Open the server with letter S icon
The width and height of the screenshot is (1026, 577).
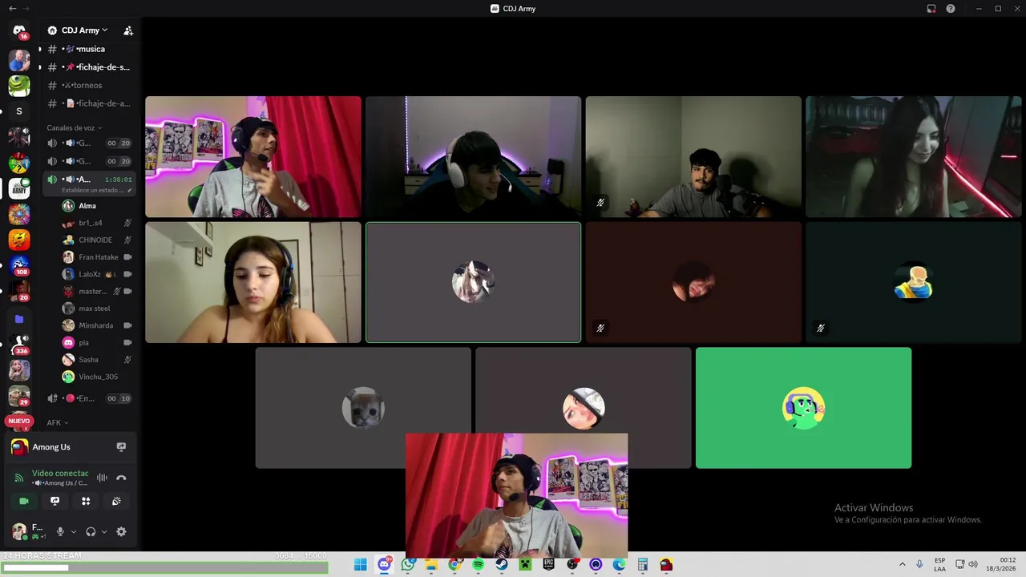click(x=19, y=111)
